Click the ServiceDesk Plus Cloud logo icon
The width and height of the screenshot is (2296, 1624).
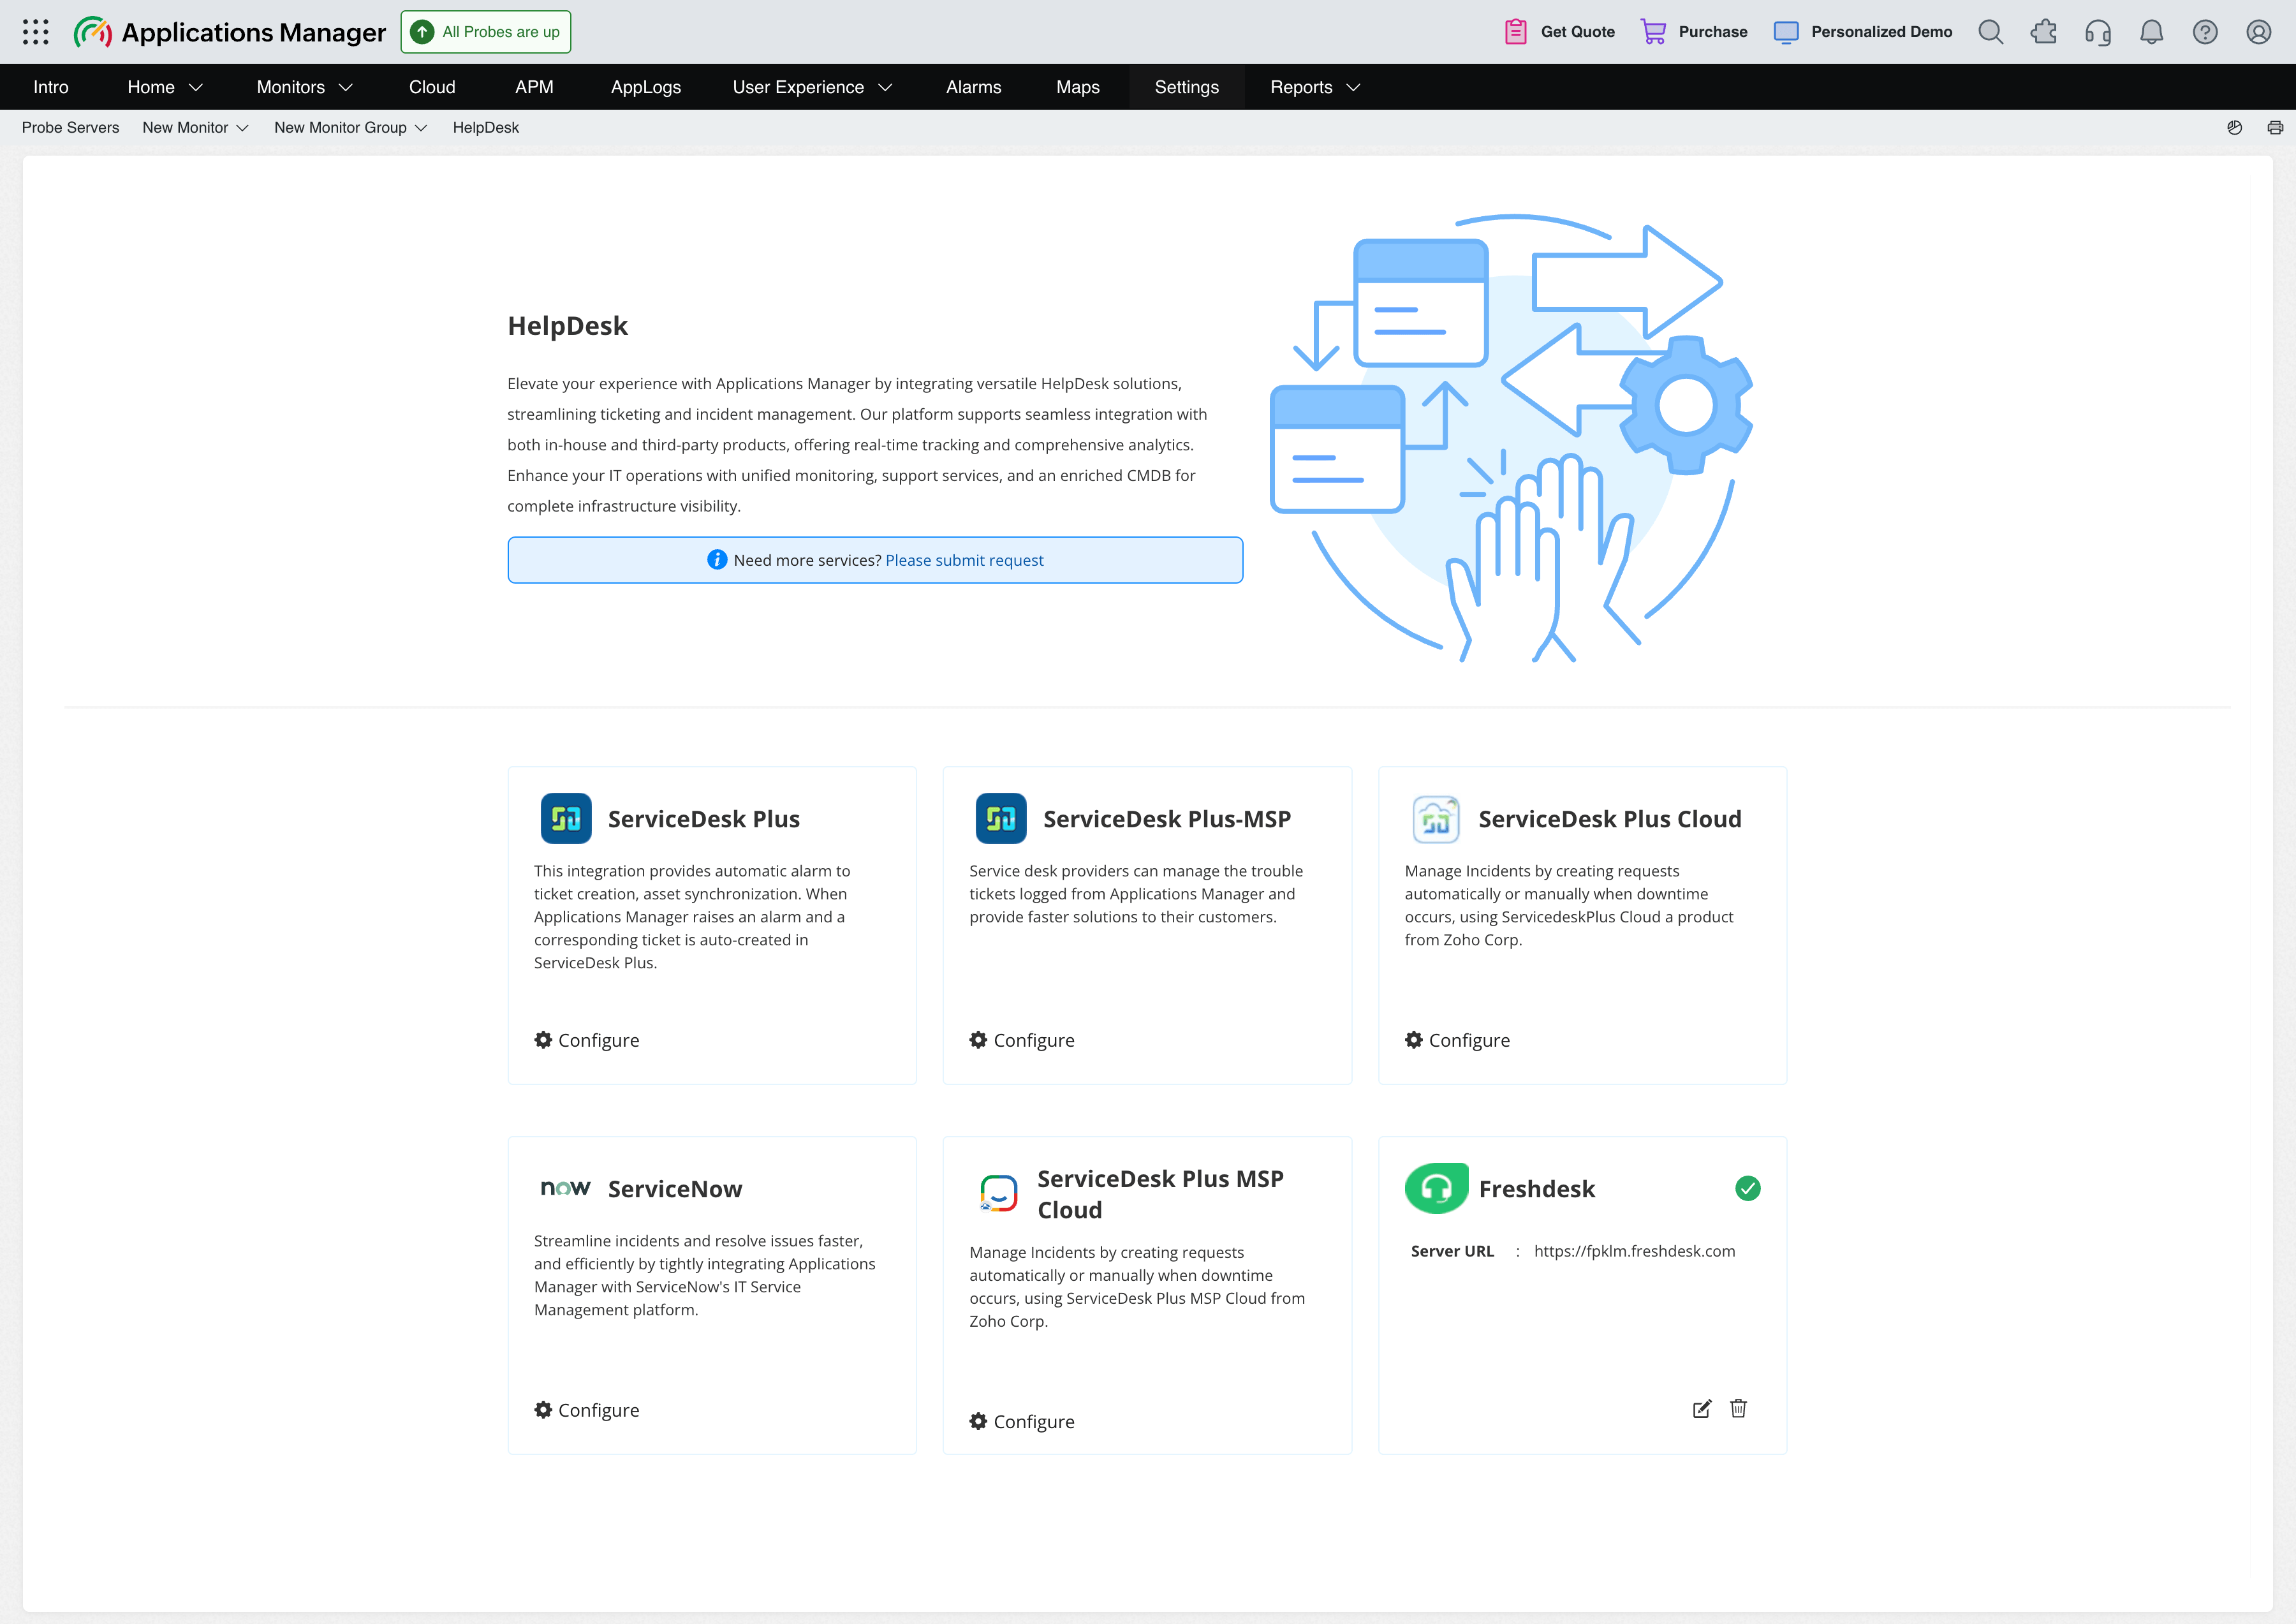(x=1436, y=819)
